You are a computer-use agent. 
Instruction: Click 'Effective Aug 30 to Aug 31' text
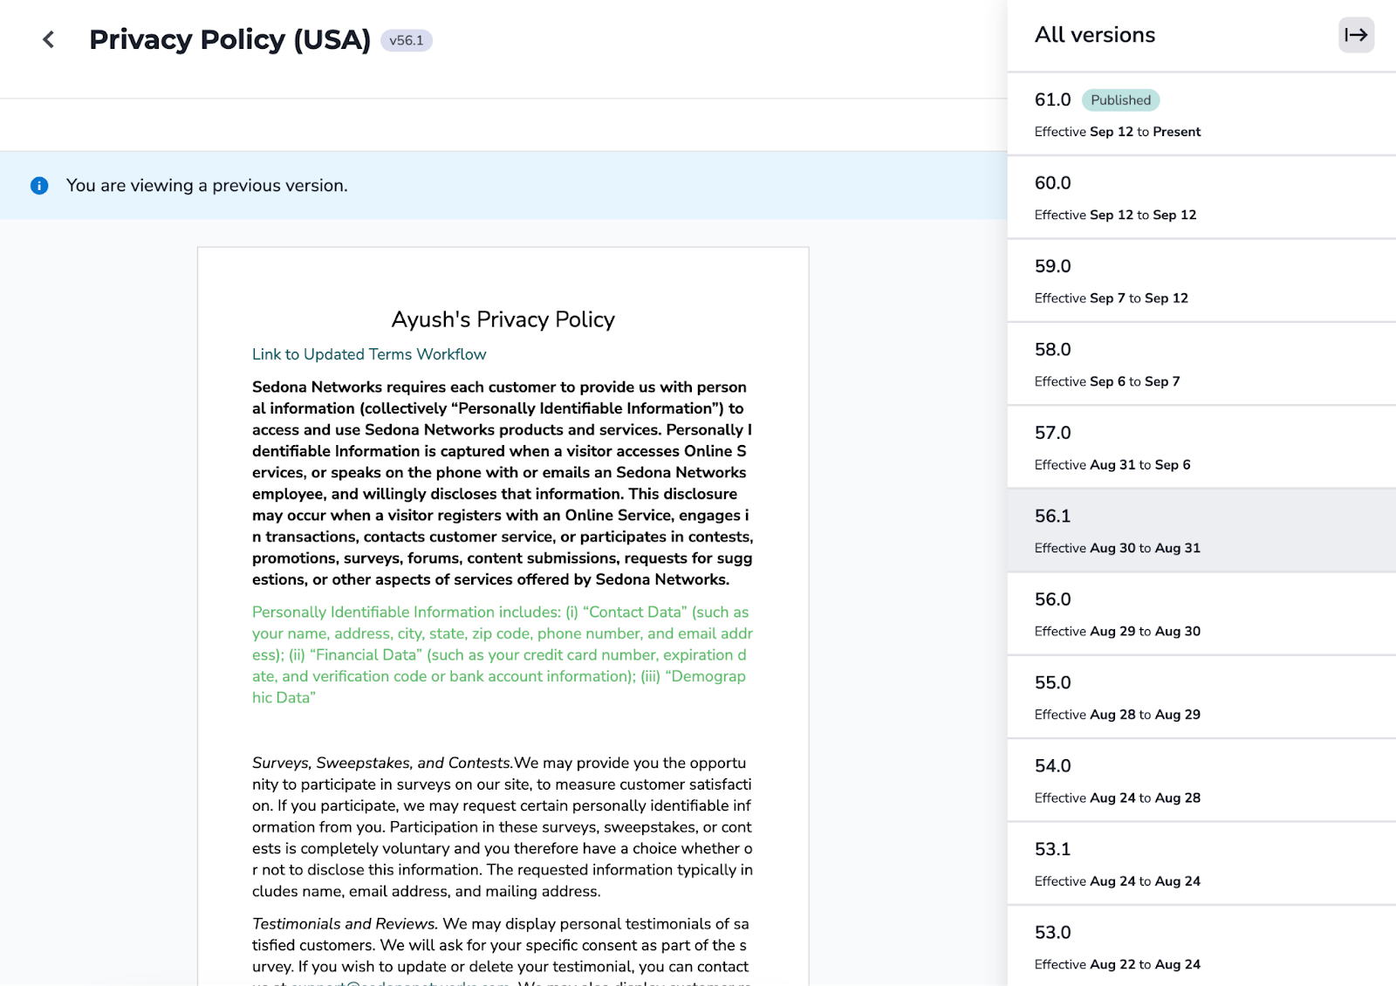(1118, 548)
